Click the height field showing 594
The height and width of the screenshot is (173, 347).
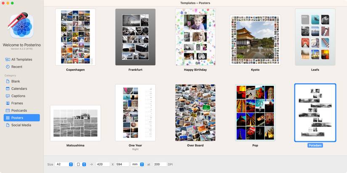[x=122, y=164]
